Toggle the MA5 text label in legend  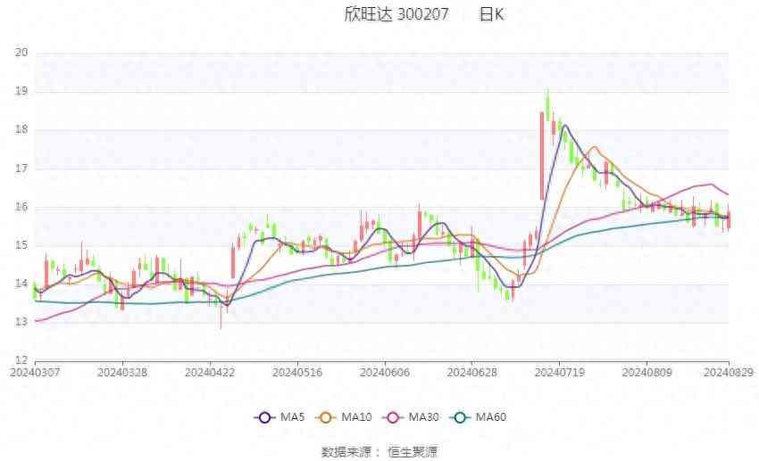292,416
